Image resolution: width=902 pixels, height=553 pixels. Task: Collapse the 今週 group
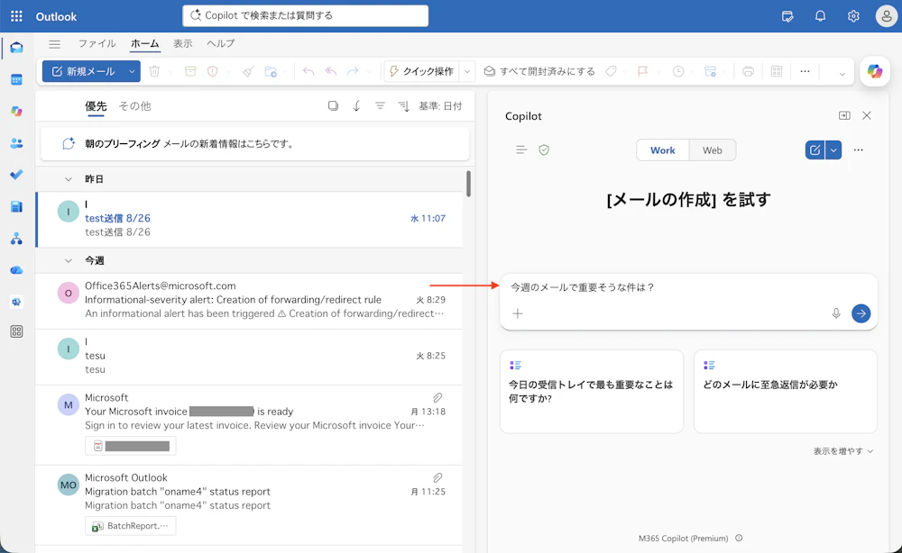(69, 260)
